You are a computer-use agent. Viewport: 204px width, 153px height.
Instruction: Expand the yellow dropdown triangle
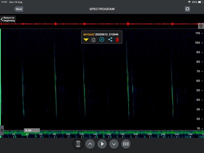point(86,40)
